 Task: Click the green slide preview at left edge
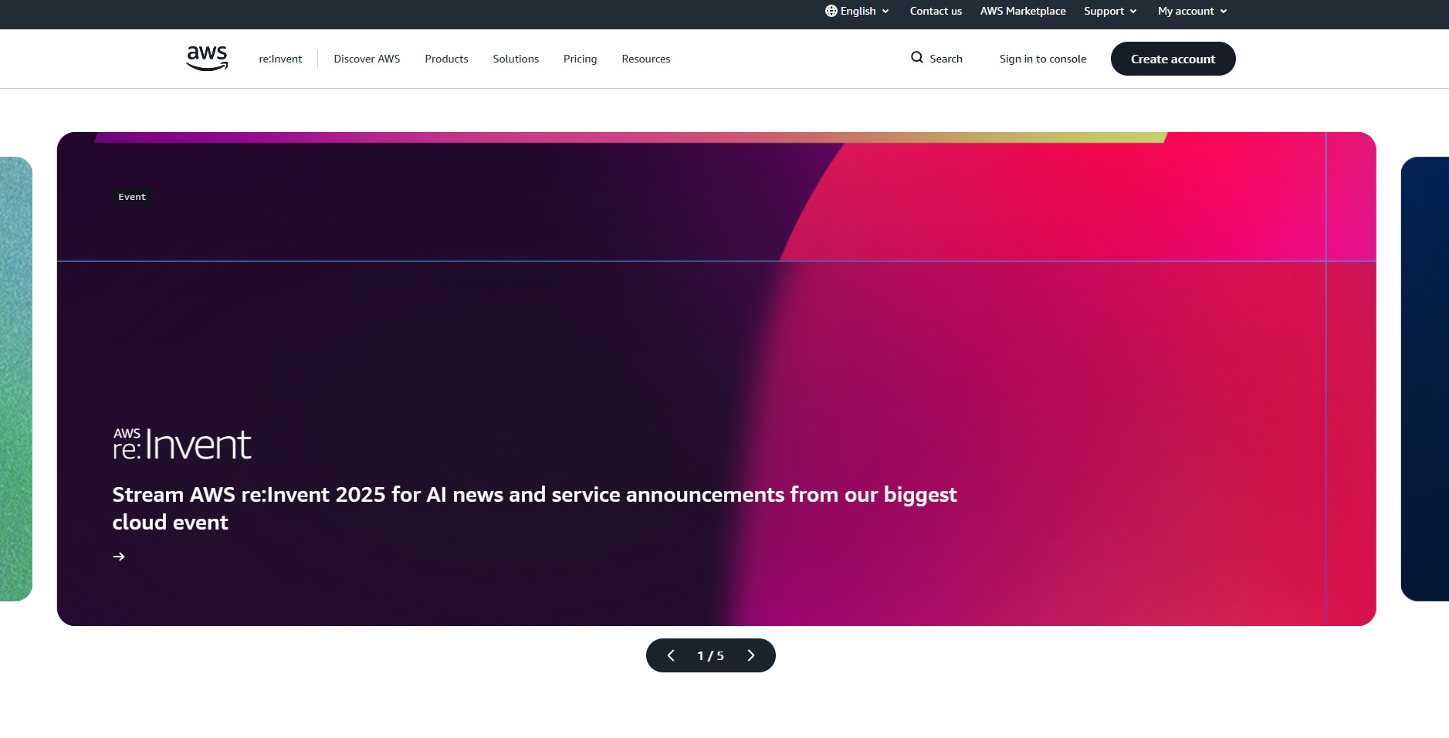[x=15, y=378]
